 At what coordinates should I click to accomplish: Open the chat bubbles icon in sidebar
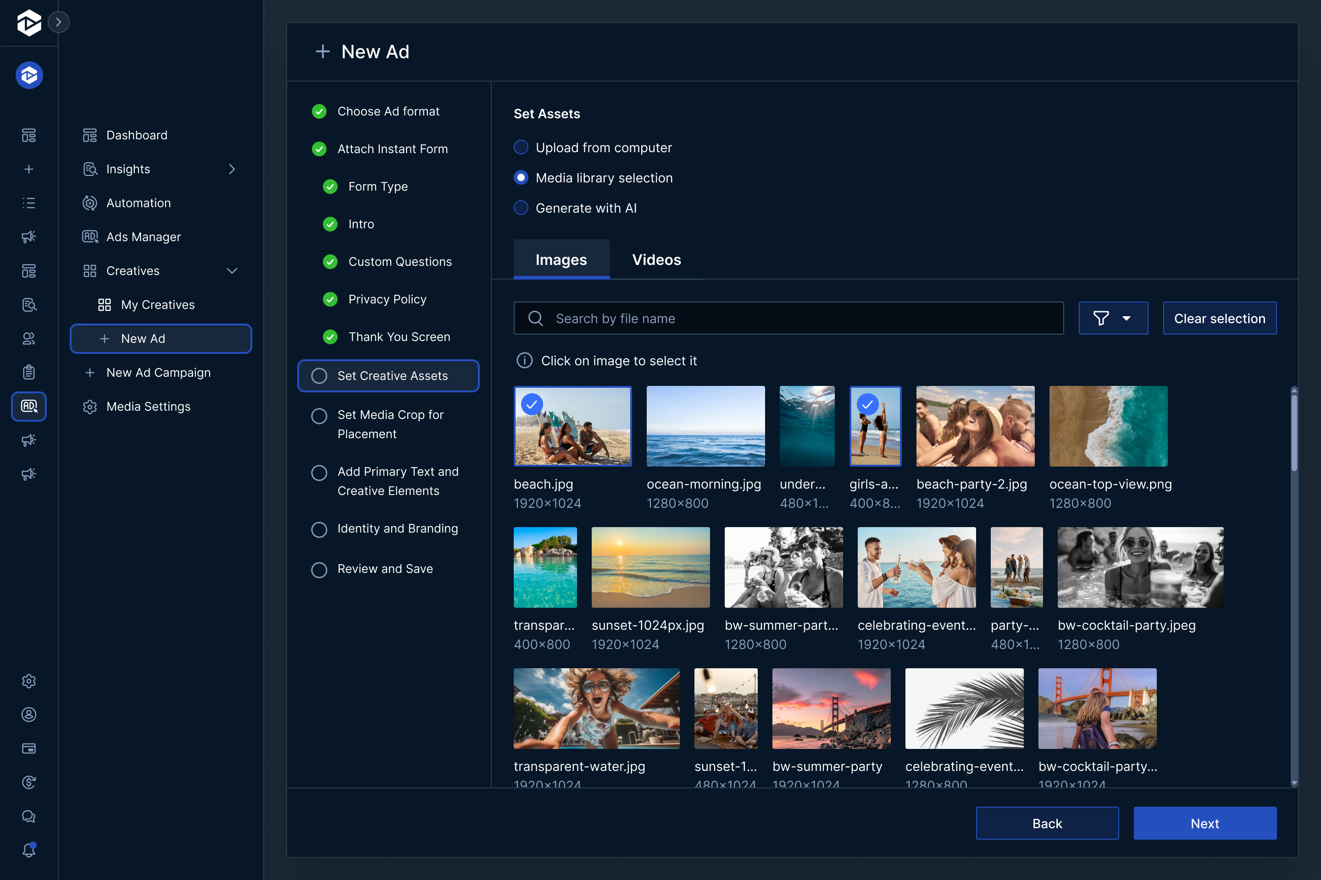coord(28,816)
